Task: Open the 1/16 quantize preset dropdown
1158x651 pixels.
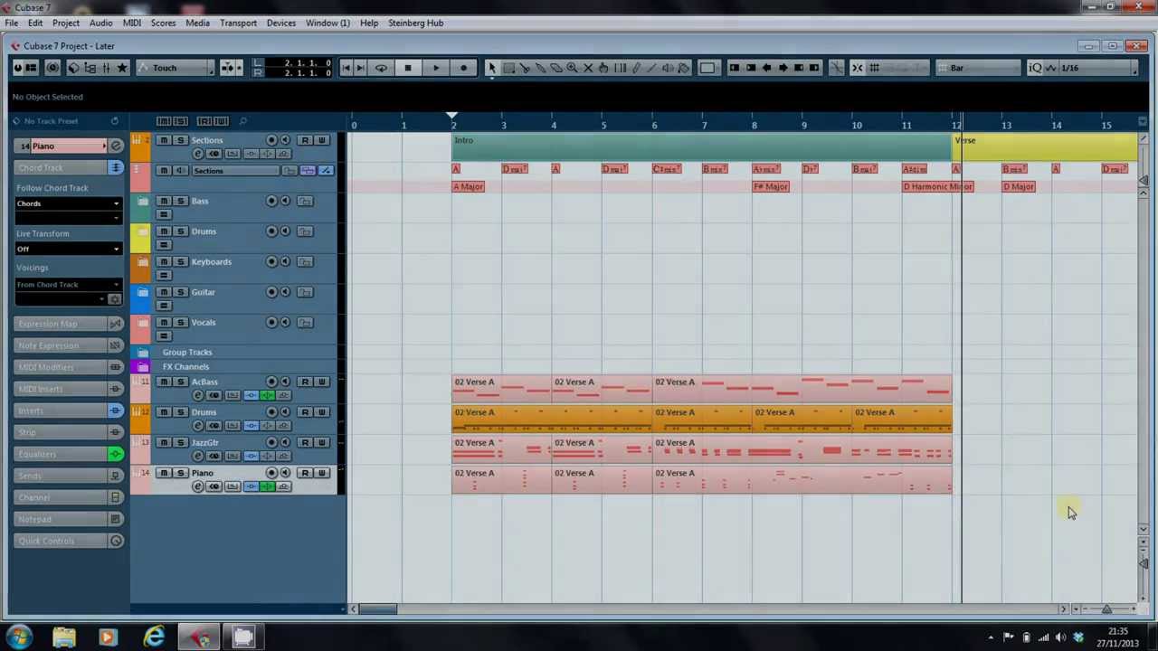Action: click(x=1098, y=68)
